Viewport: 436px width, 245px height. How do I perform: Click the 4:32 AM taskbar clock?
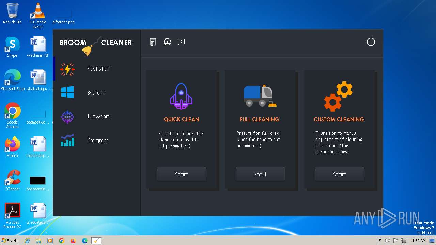pyautogui.click(x=419, y=241)
